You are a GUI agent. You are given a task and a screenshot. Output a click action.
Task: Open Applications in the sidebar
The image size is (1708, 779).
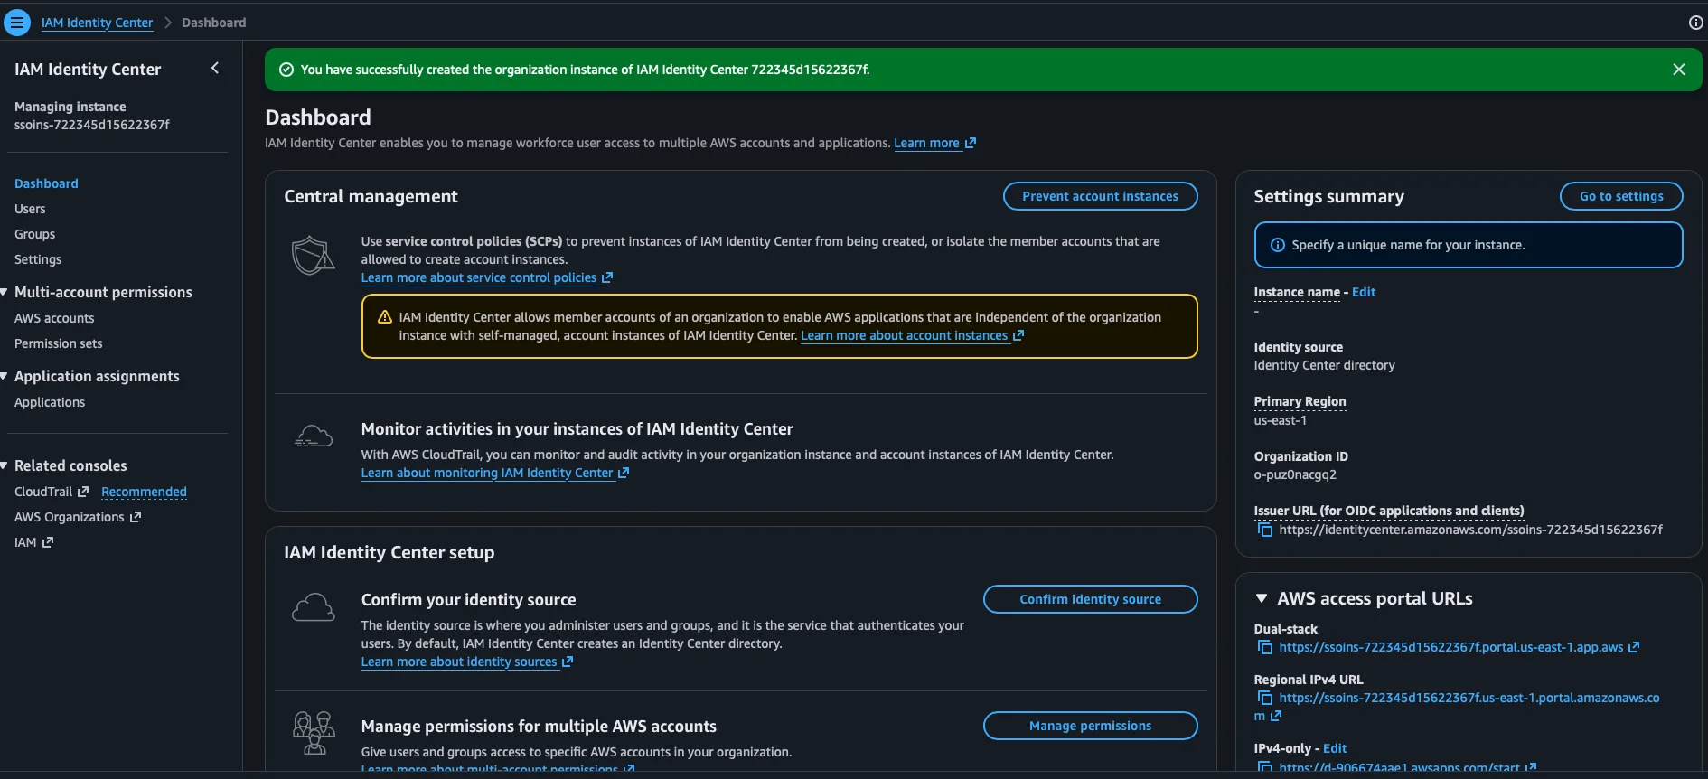point(50,402)
